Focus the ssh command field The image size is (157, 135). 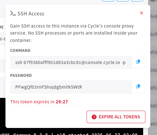tap(71, 62)
